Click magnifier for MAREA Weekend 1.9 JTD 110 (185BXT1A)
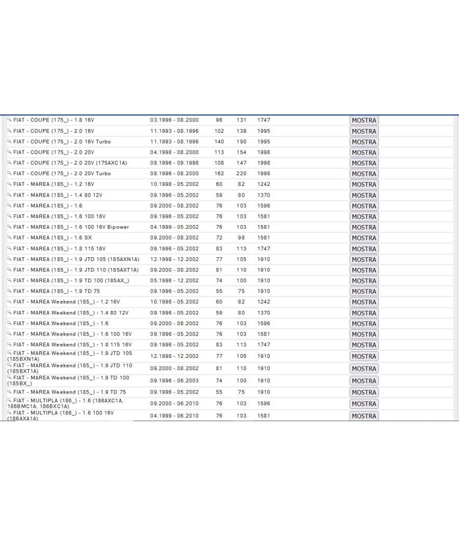 click(10, 365)
